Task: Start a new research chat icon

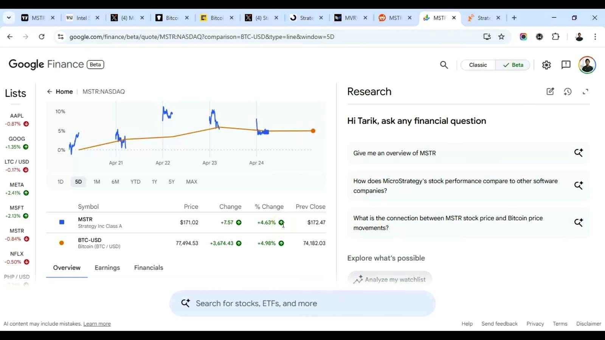Action: click(x=550, y=91)
